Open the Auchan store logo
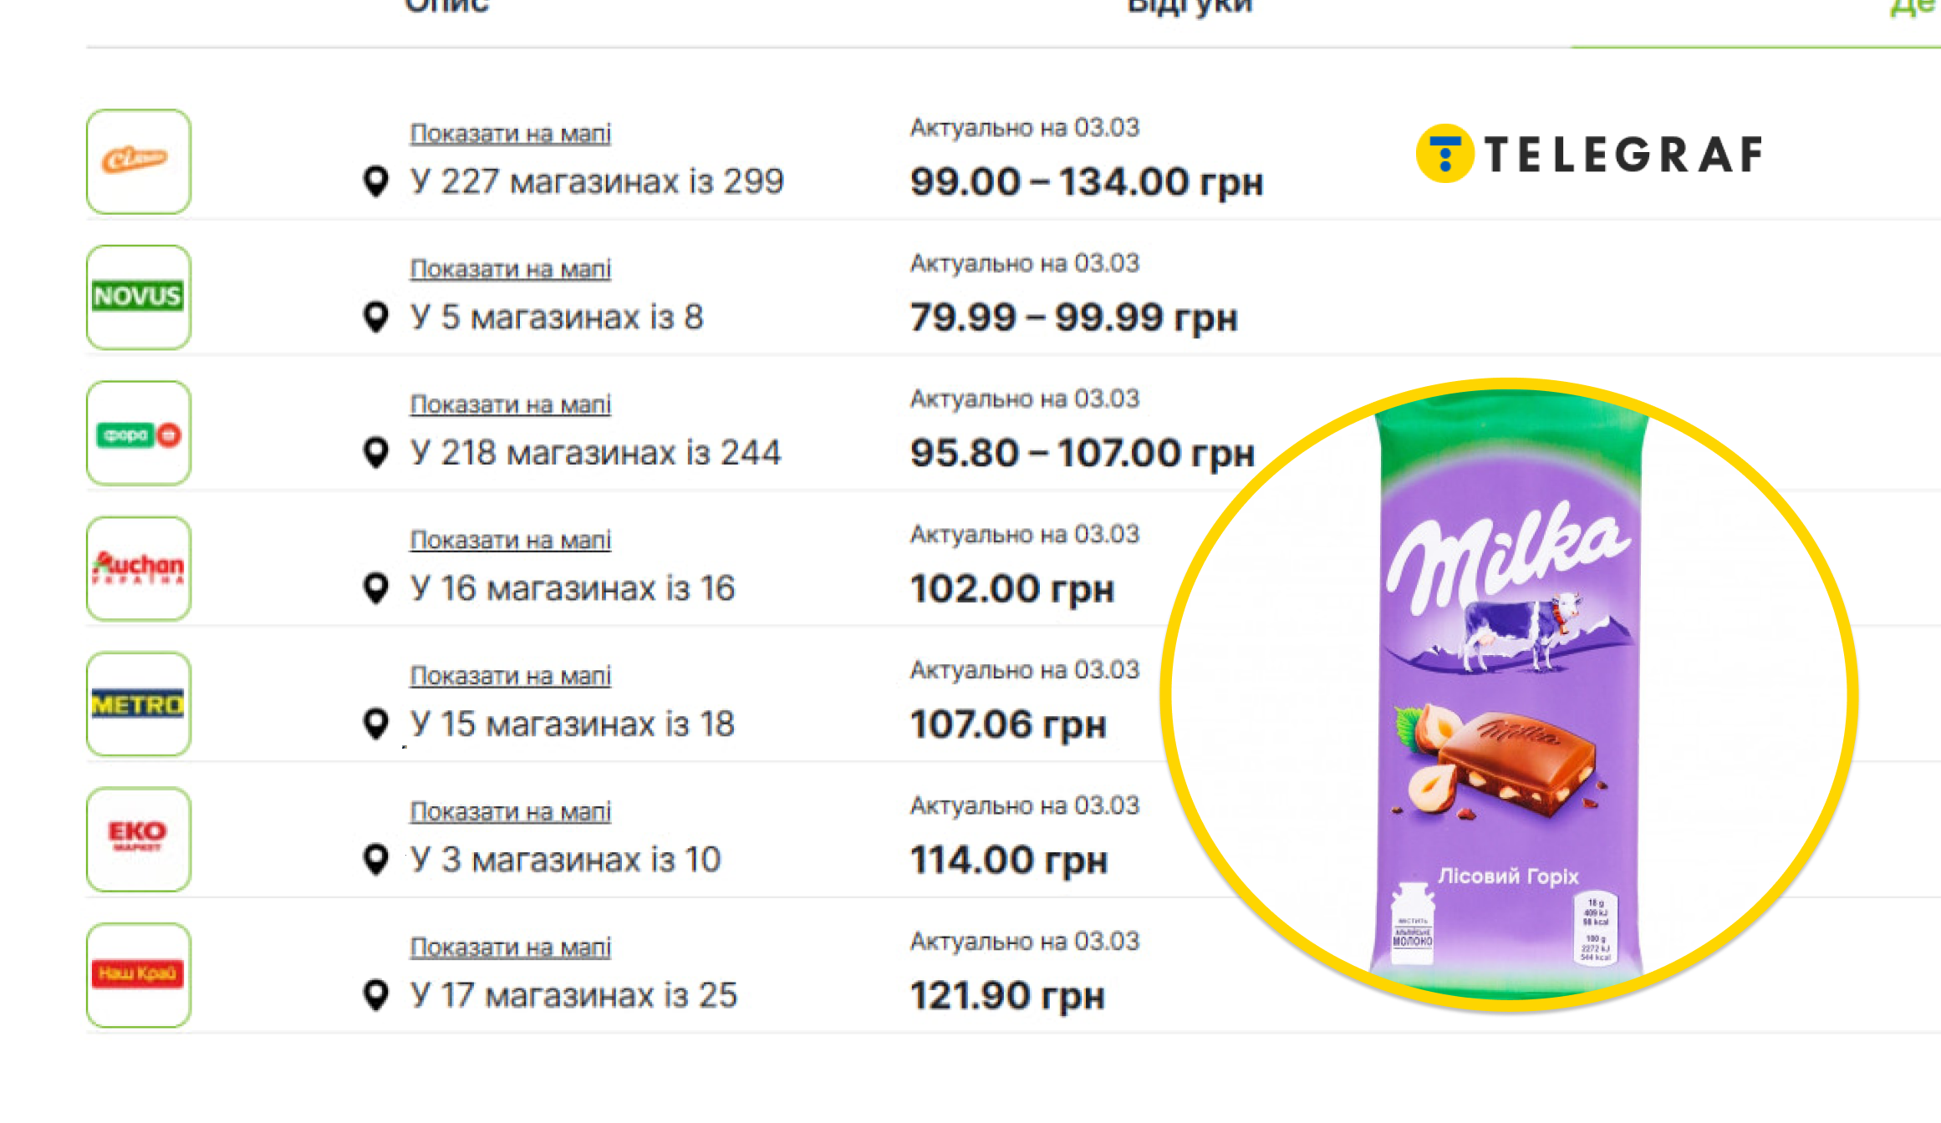The image size is (1941, 1123). point(138,568)
